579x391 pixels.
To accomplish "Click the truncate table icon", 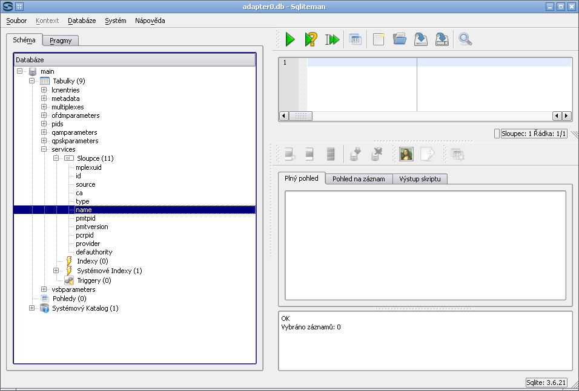I will [331, 154].
